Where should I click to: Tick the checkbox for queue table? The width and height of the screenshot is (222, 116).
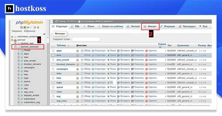[53, 87]
